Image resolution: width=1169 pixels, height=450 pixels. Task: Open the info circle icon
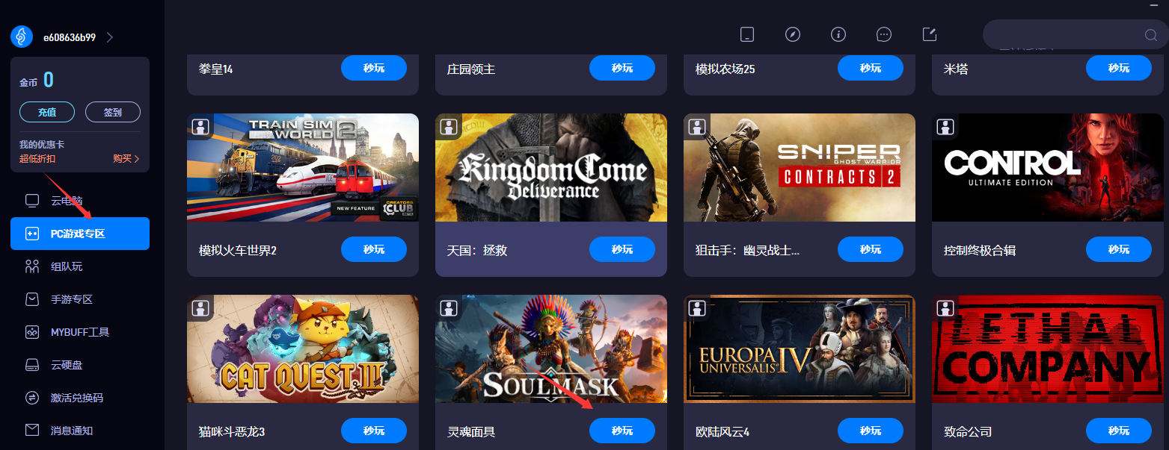pos(838,34)
